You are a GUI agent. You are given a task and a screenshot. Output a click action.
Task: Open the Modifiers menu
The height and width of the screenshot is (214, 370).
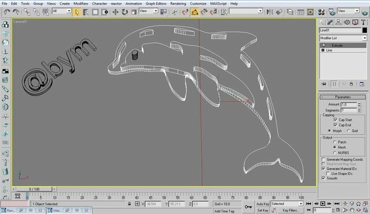point(81,3)
